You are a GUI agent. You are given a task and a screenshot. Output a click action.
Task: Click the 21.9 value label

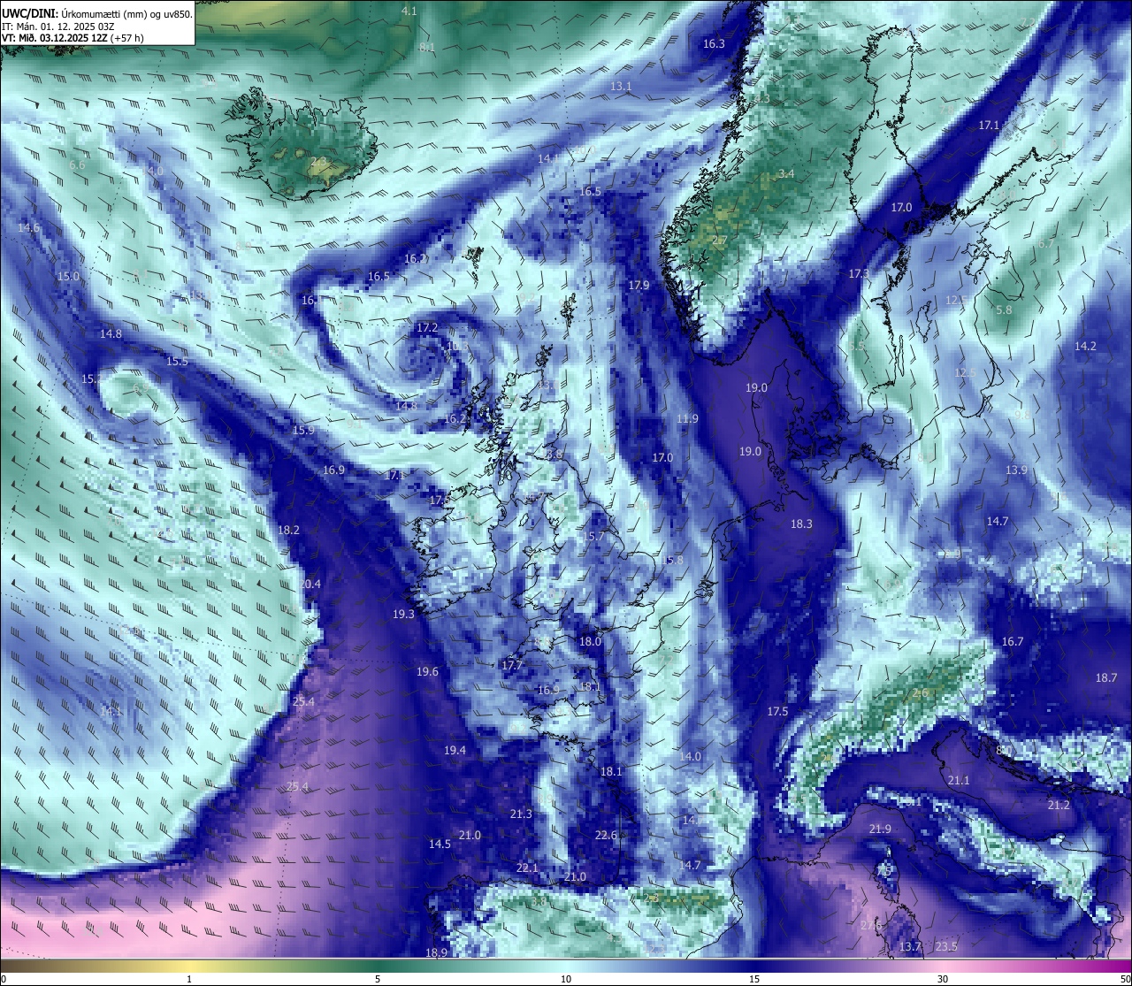coord(880,829)
